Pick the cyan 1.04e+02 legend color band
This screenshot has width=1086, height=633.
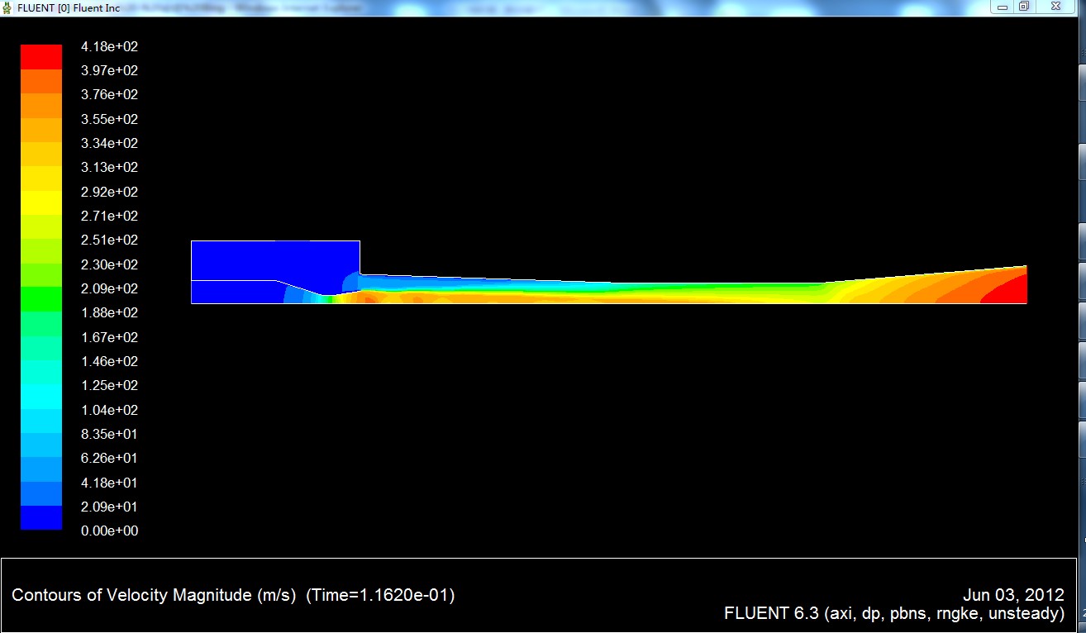41,421
